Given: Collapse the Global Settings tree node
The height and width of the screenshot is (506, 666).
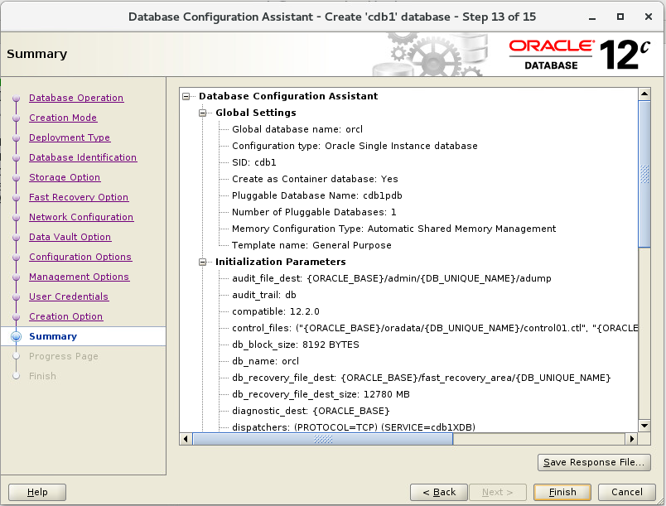Looking at the screenshot, I should [203, 113].
